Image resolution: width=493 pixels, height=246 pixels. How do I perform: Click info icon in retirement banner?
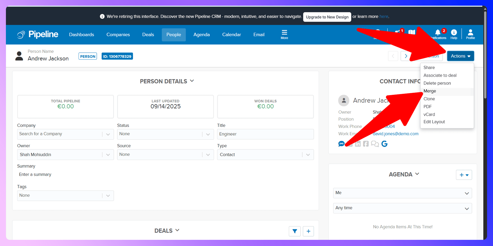coord(102,16)
